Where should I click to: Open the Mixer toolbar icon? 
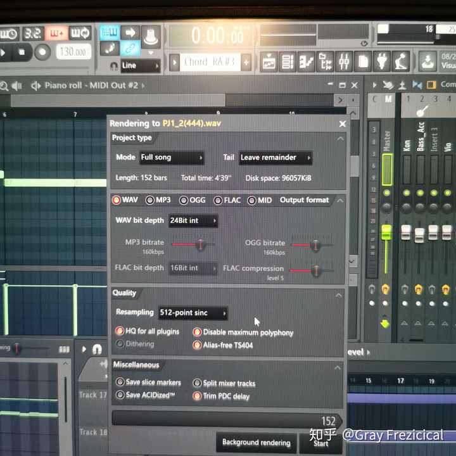[344, 61]
